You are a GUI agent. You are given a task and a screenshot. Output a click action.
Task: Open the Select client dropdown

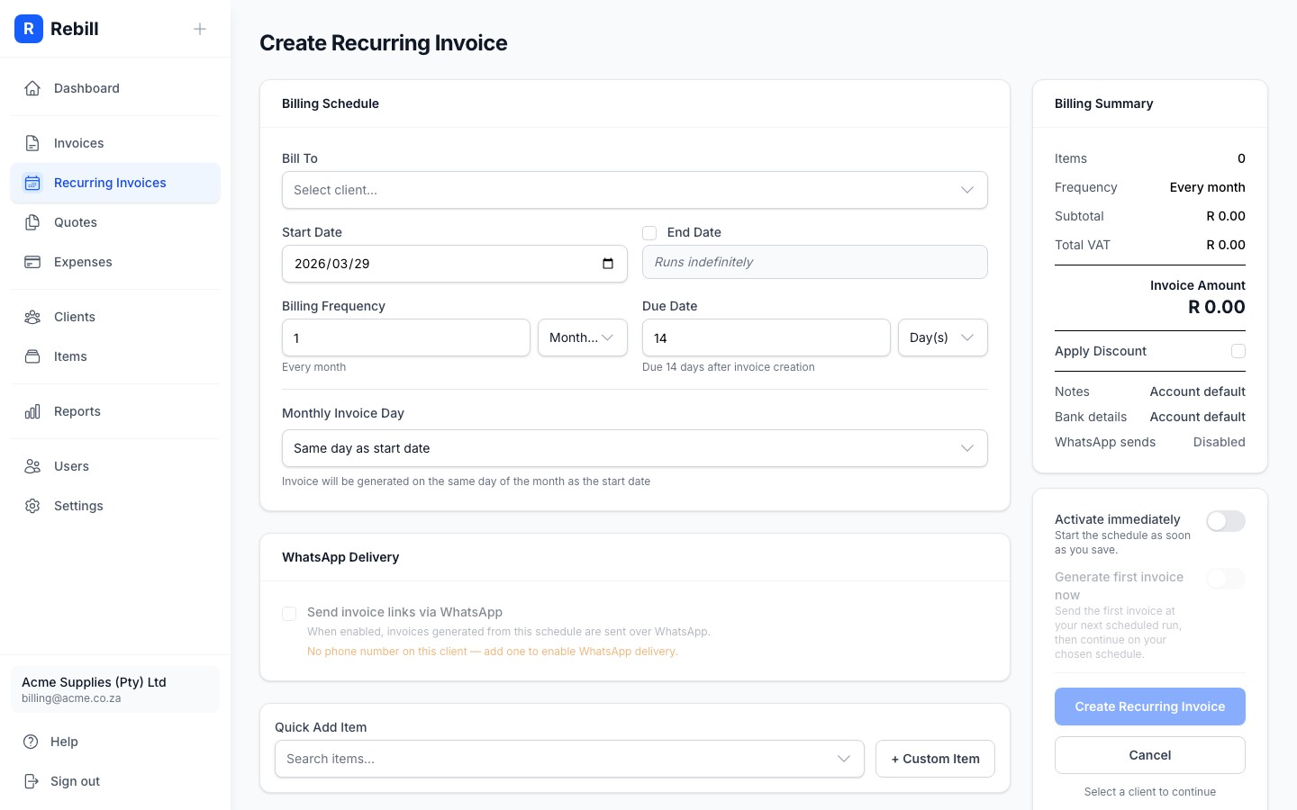pyautogui.click(x=635, y=190)
